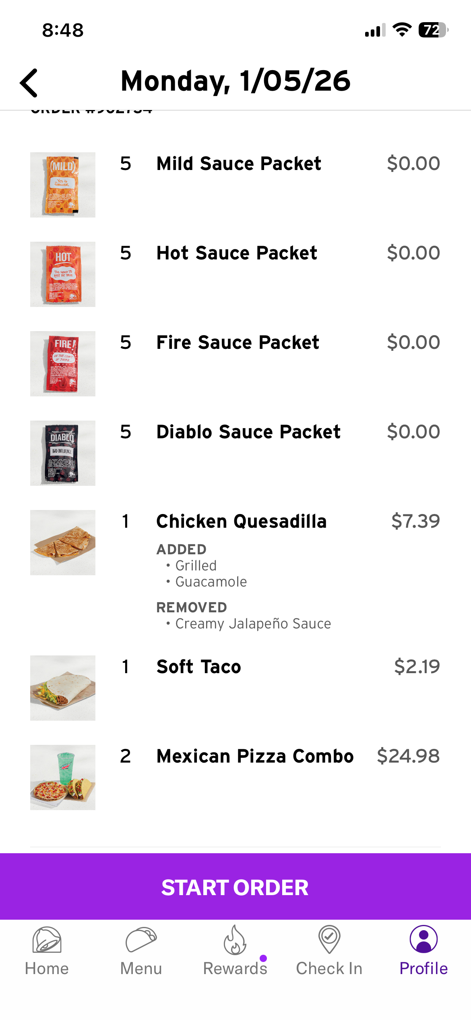The width and height of the screenshot is (471, 1020).
Task: Open the Profile person icon
Action: coord(423,939)
